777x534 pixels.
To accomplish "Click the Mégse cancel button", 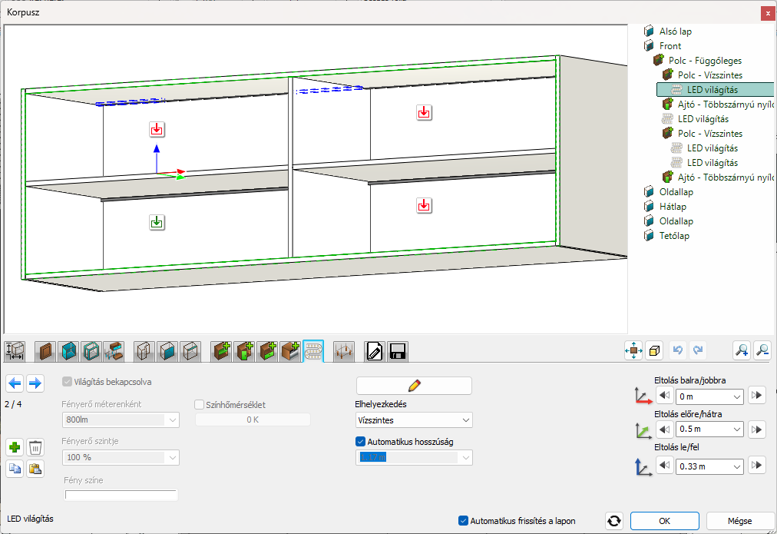I will (739, 521).
